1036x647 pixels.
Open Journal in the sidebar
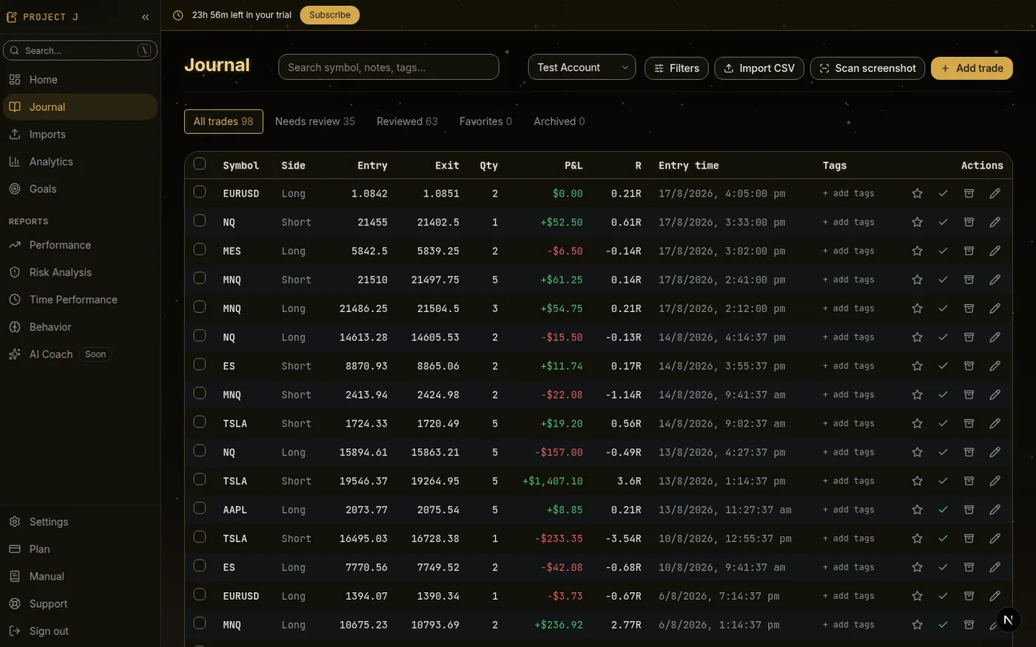80,106
